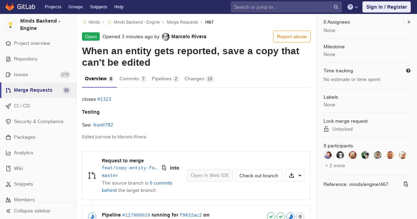Click Marcelo Rivera author name

click(189, 36)
